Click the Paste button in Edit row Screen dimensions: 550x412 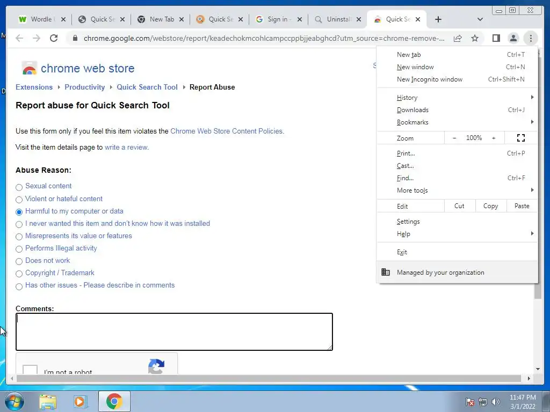pyautogui.click(x=522, y=206)
